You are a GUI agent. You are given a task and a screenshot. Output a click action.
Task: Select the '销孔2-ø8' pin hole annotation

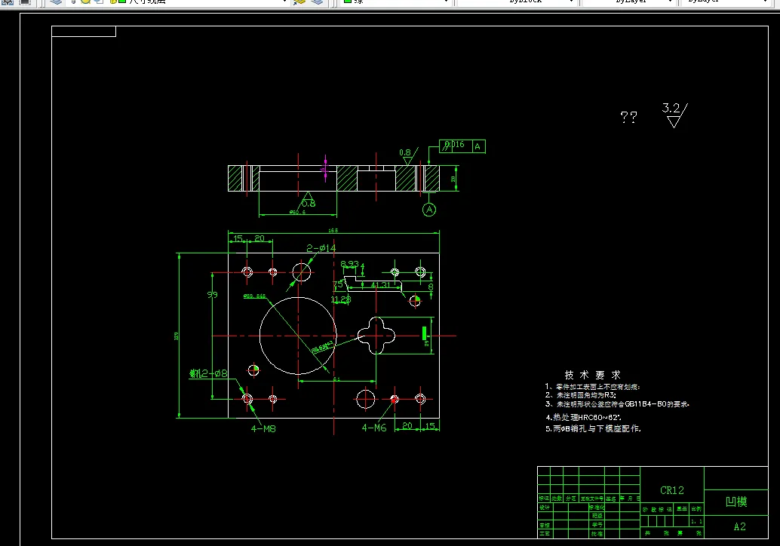pos(208,373)
